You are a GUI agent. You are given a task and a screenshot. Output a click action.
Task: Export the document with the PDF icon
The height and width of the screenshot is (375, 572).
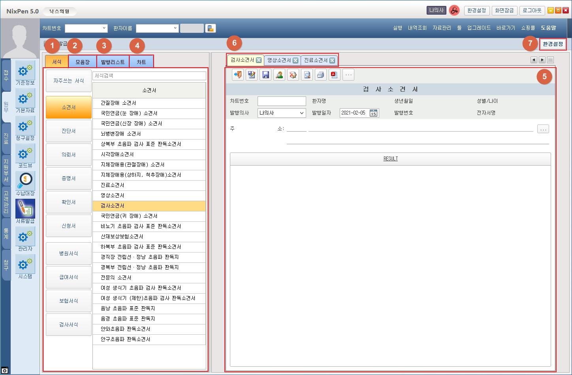pos(335,75)
